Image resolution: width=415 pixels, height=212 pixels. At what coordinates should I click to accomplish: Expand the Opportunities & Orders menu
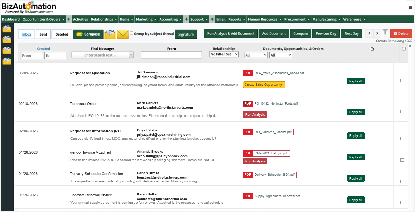(x=44, y=19)
